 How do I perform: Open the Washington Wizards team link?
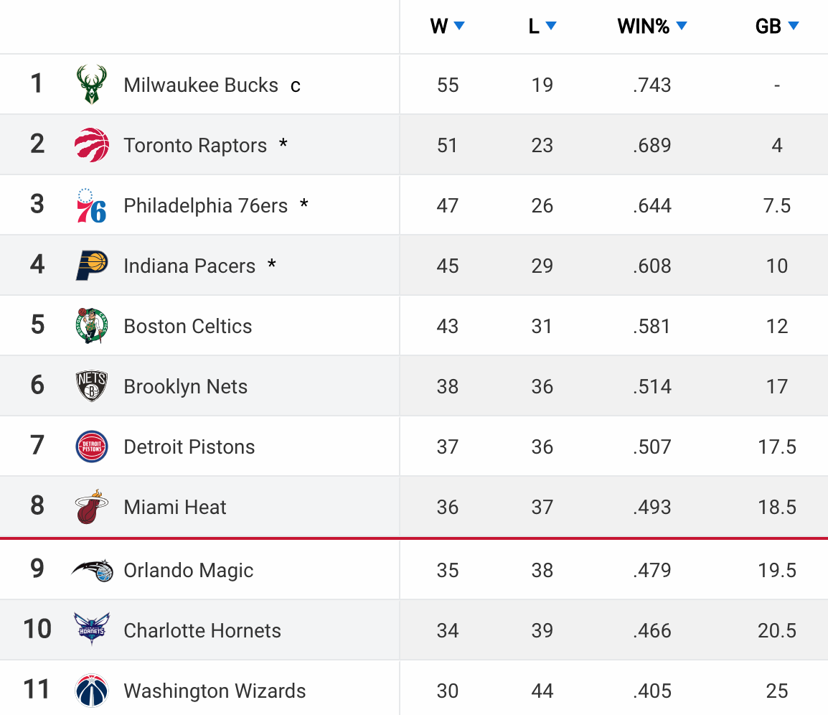215,691
